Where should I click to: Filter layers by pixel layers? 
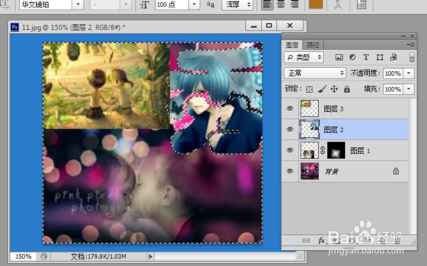pyautogui.click(x=339, y=57)
